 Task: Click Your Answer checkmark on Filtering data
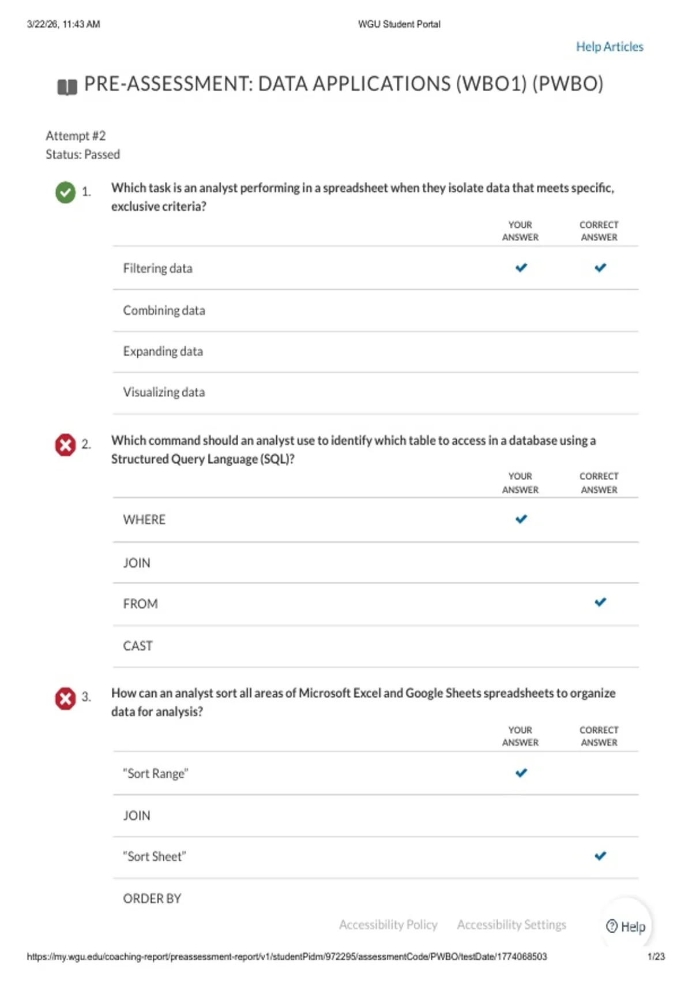point(521,268)
